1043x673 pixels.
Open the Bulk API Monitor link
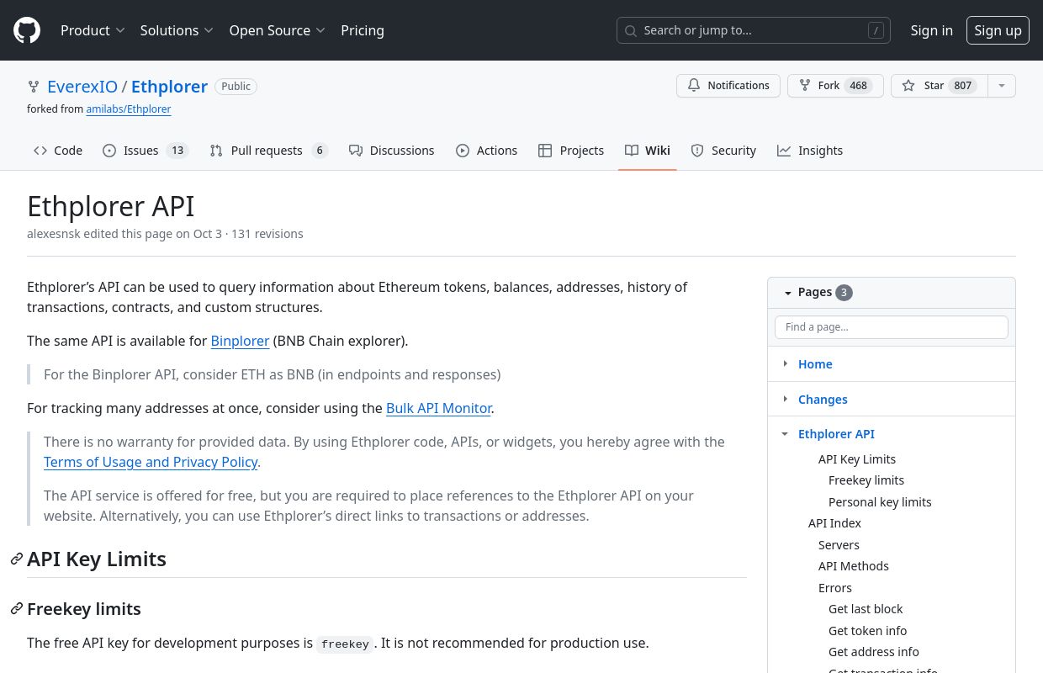pos(439,408)
